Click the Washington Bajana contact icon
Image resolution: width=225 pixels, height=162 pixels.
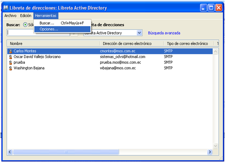click(x=11, y=68)
